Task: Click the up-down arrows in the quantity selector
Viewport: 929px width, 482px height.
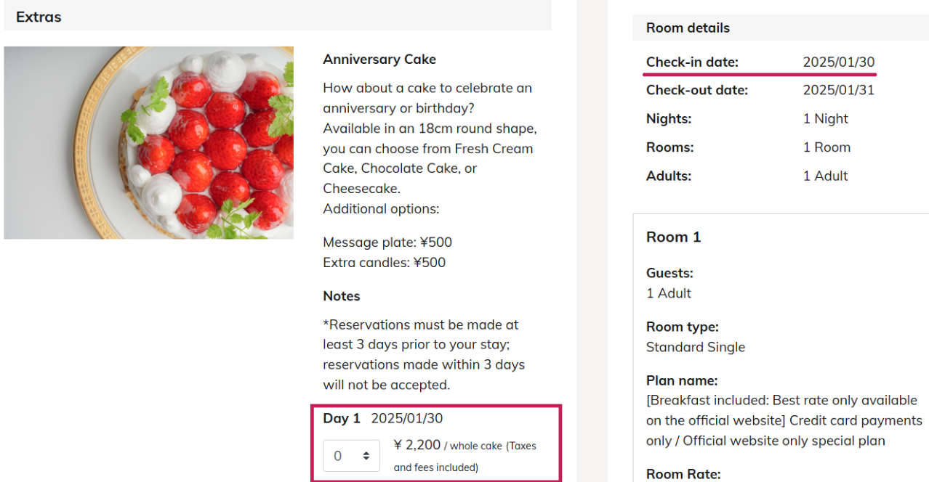Action: click(366, 456)
